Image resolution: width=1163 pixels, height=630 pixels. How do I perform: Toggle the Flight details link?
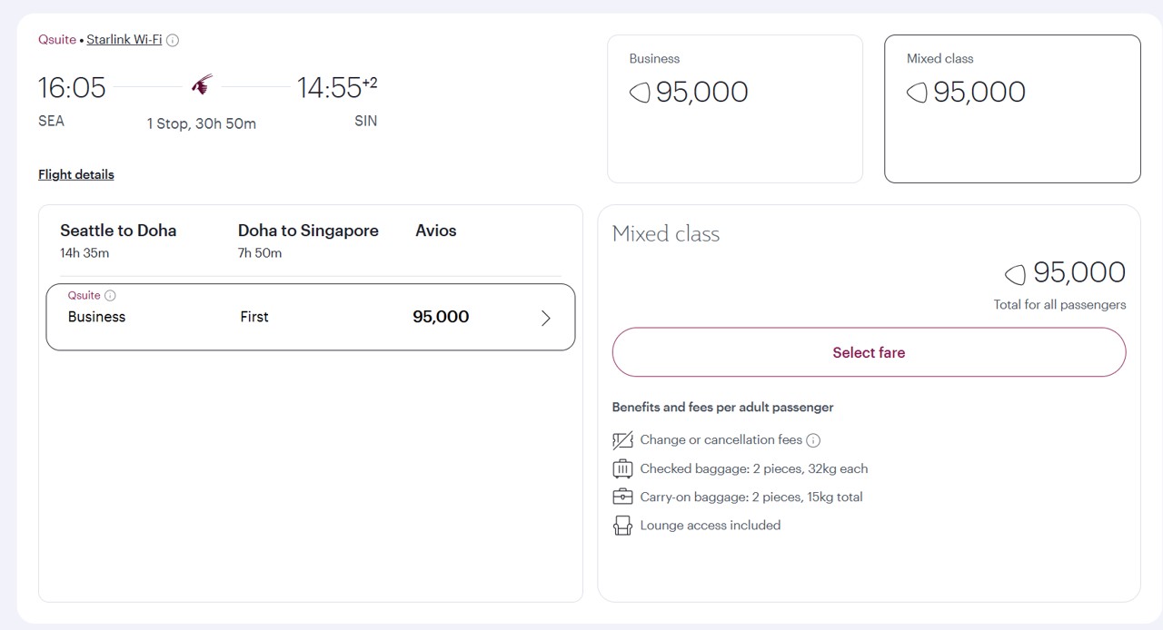click(x=76, y=174)
